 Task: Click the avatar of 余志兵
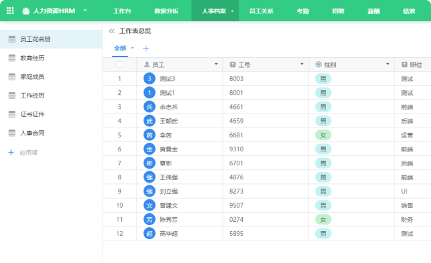click(150, 107)
